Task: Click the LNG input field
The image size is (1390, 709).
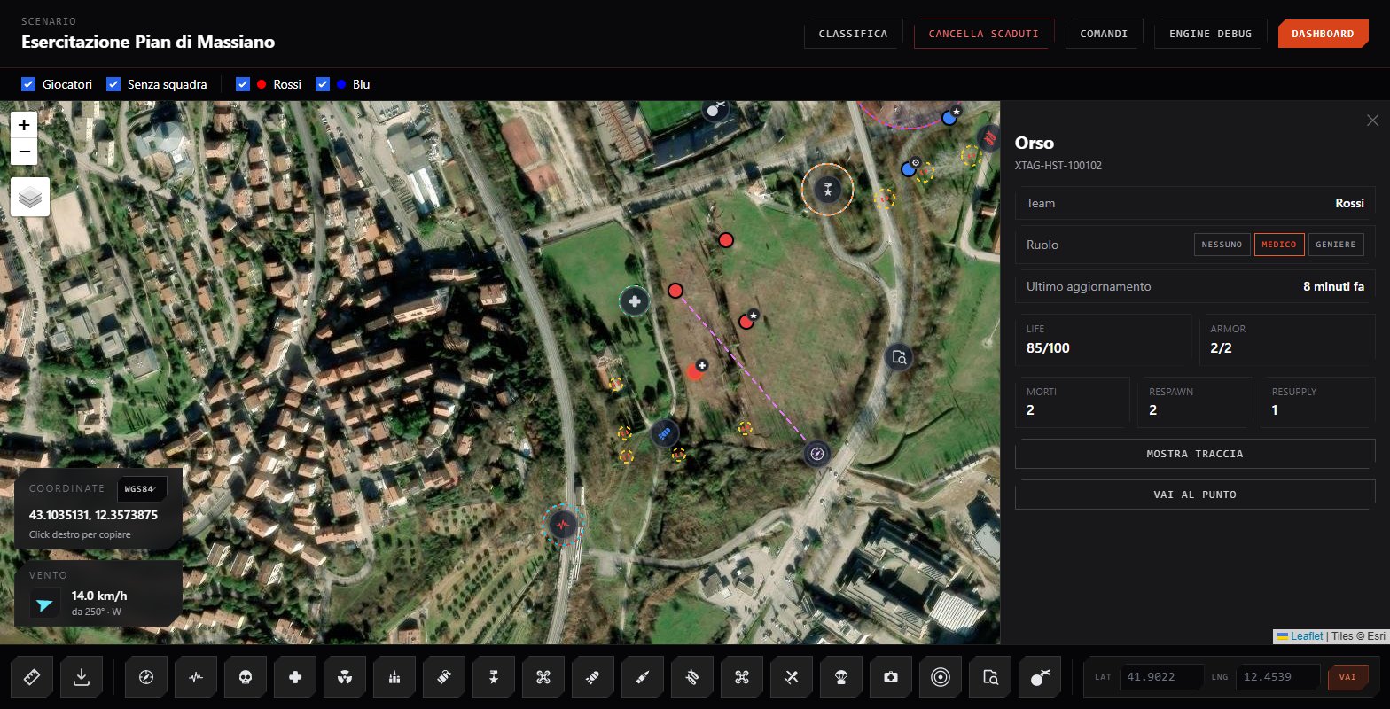Action: [1277, 677]
